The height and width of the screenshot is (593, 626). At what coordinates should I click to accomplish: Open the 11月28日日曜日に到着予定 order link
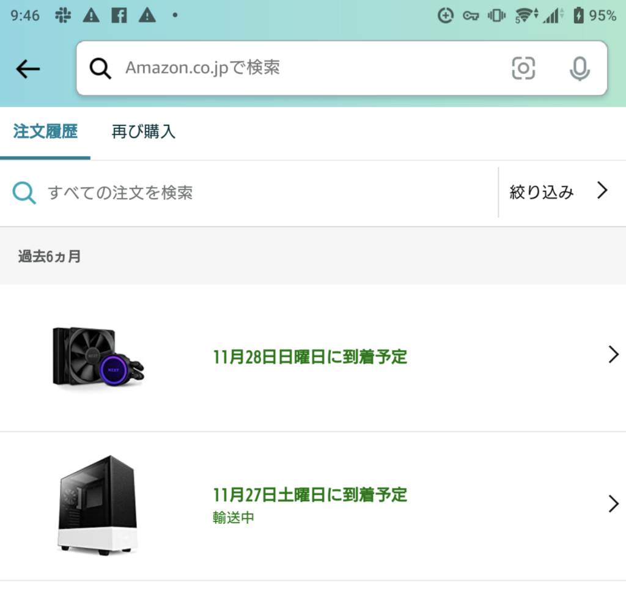pos(310,356)
